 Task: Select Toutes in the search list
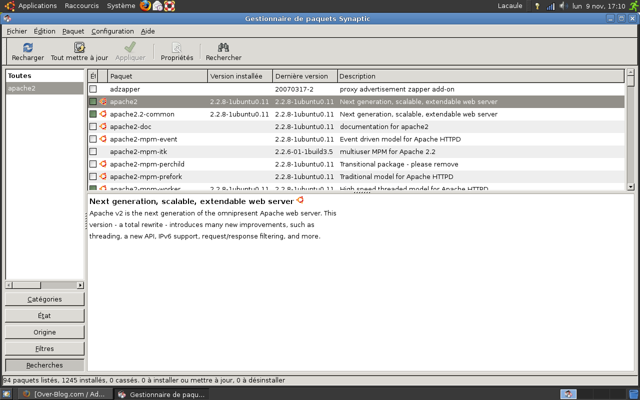click(44, 76)
